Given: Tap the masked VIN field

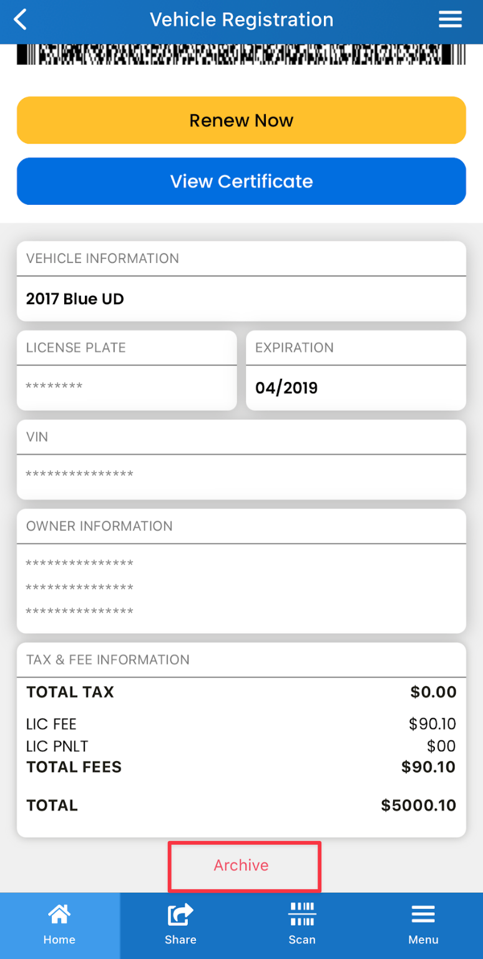Looking at the screenshot, I should point(241,476).
